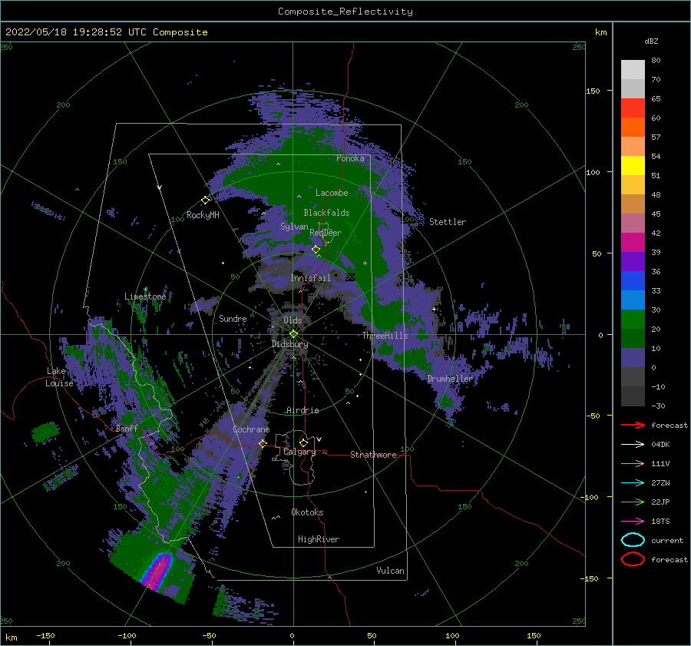Screen dimensions: 691x646
Task: Click the 150 tick on right km axis
Action: click(x=593, y=91)
